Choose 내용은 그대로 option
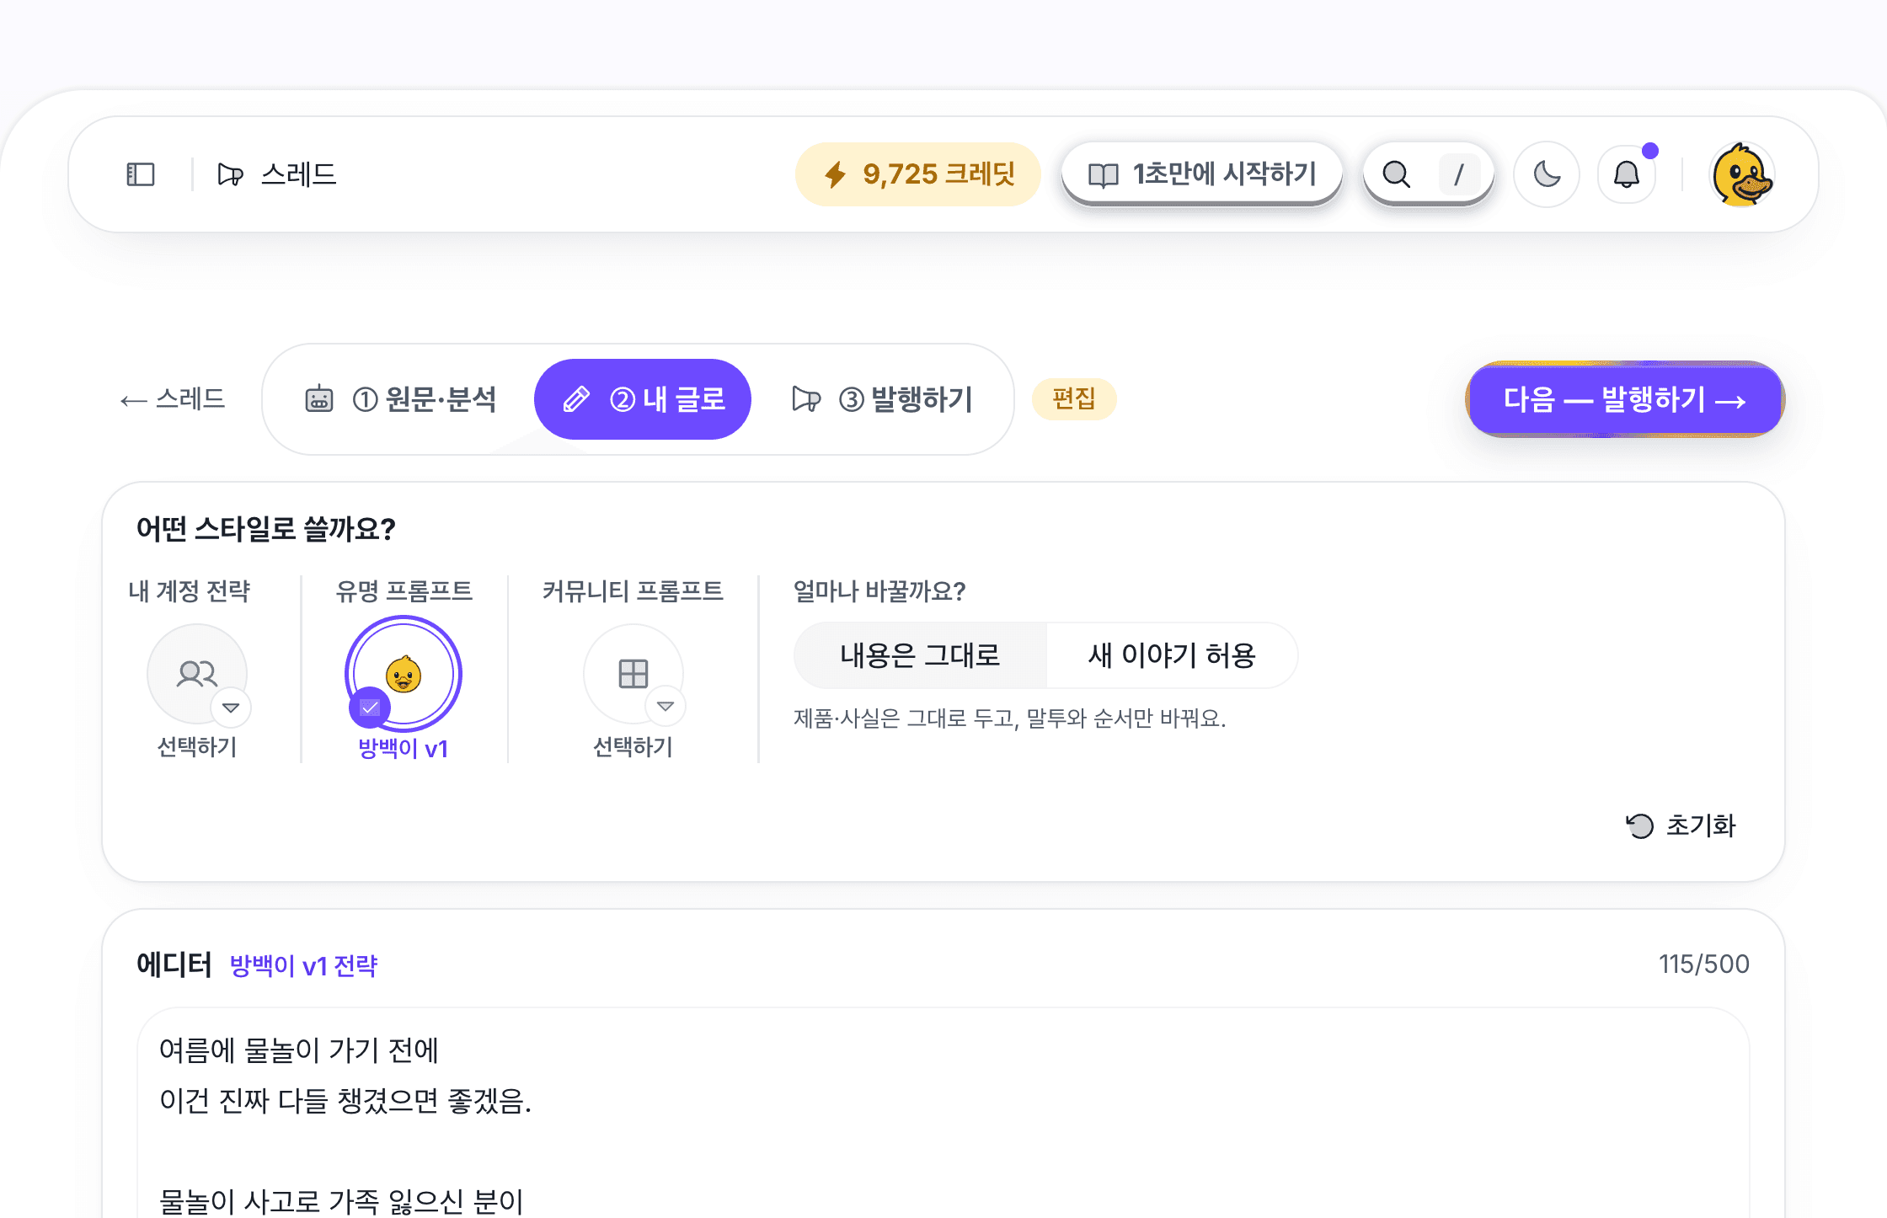This screenshot has height=1218, width=1887. 920,655
